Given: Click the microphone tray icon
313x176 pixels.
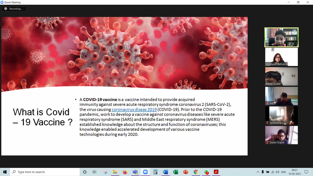Looking at the screenshot, I should [263, 172].
